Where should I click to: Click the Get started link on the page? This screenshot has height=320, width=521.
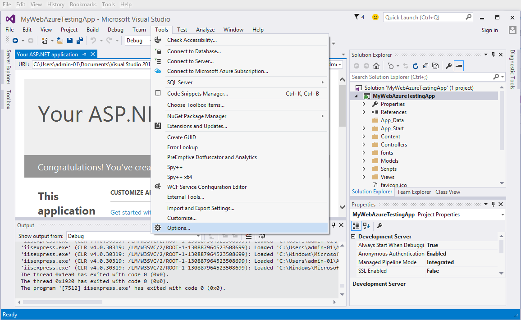(x=131, y=212)
